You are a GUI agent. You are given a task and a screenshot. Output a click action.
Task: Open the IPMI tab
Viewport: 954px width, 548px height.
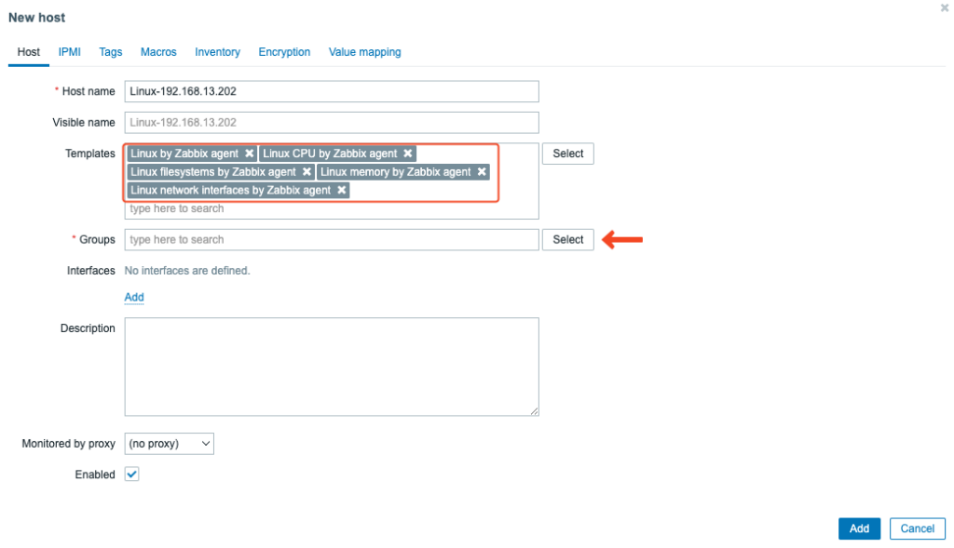click(69, 52)
